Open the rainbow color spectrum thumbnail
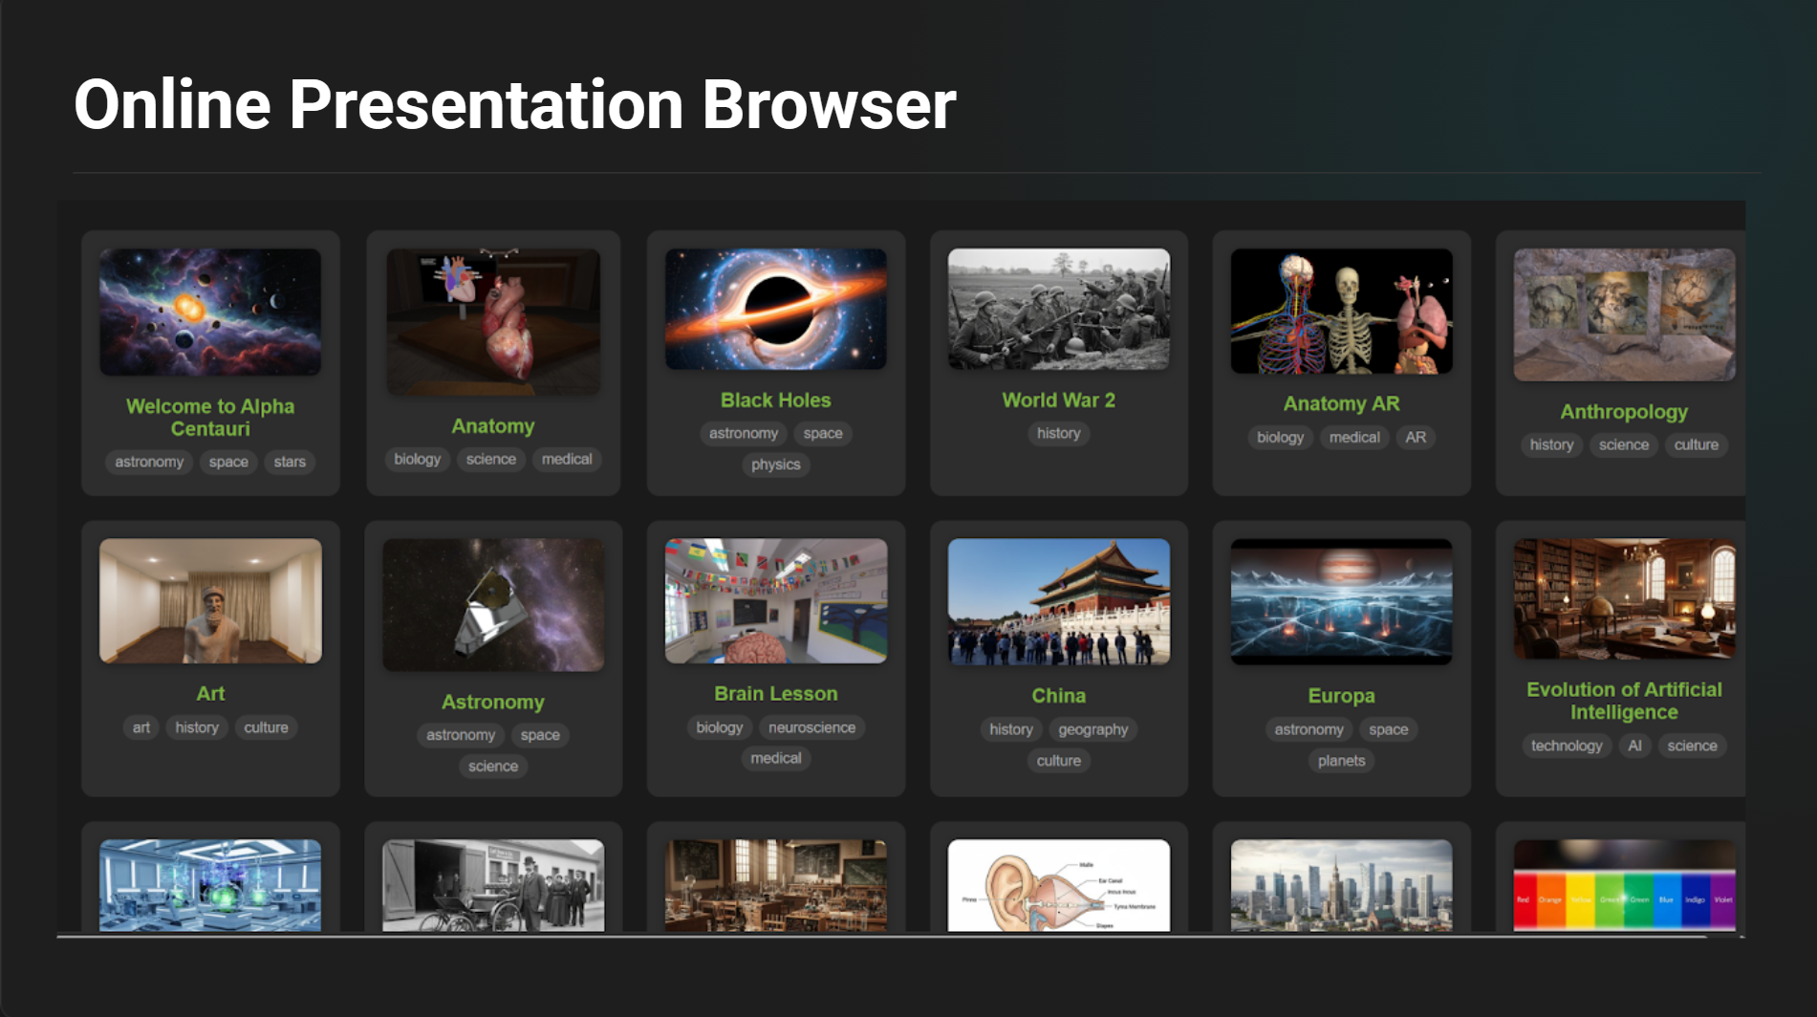The width and height of the screenshot is (1817, 1017). point(1625,885)
